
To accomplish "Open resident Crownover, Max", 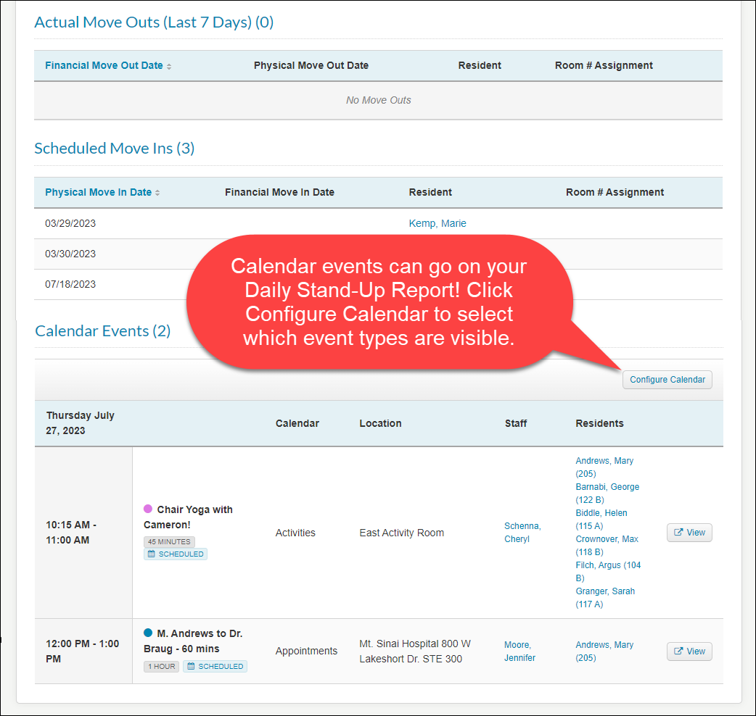I will pyautogui.click(x=607, y=539).
